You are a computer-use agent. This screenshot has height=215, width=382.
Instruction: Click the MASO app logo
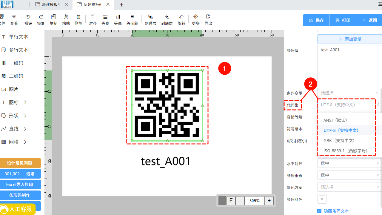(7, 4)
